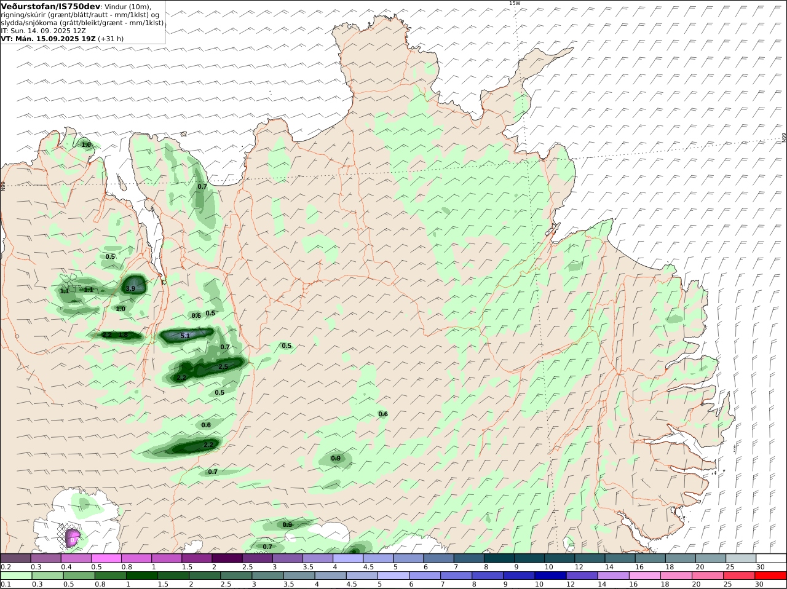Click the 'VT: Mán. 15.09.2025 19Z' valid time

[49, 38]
